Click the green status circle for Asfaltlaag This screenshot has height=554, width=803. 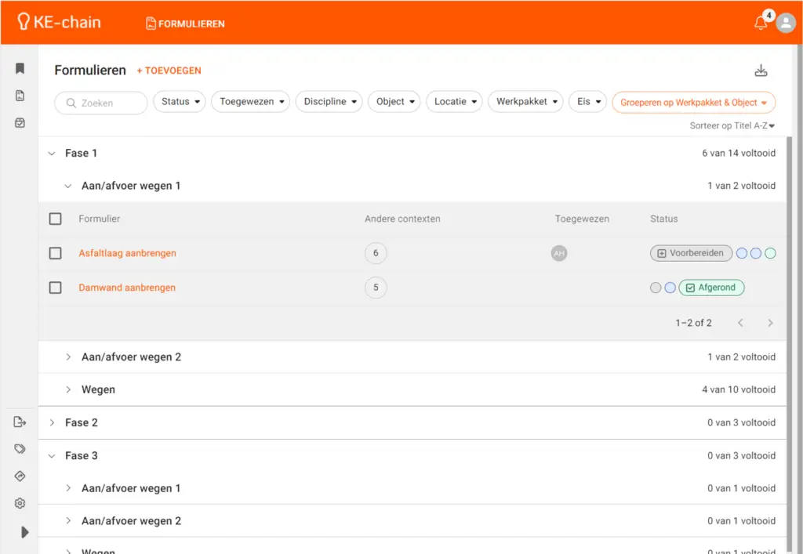click(770, 253)
